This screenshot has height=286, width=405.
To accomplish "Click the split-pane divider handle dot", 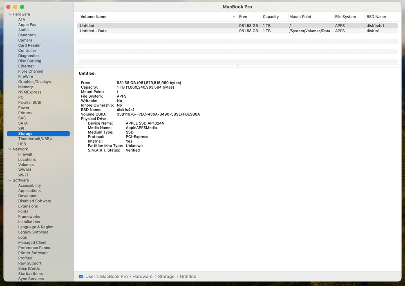I will tap(237, 65).
